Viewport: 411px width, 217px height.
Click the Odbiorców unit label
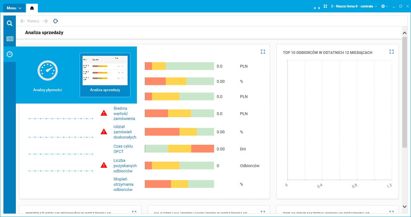tap(250, 166)
